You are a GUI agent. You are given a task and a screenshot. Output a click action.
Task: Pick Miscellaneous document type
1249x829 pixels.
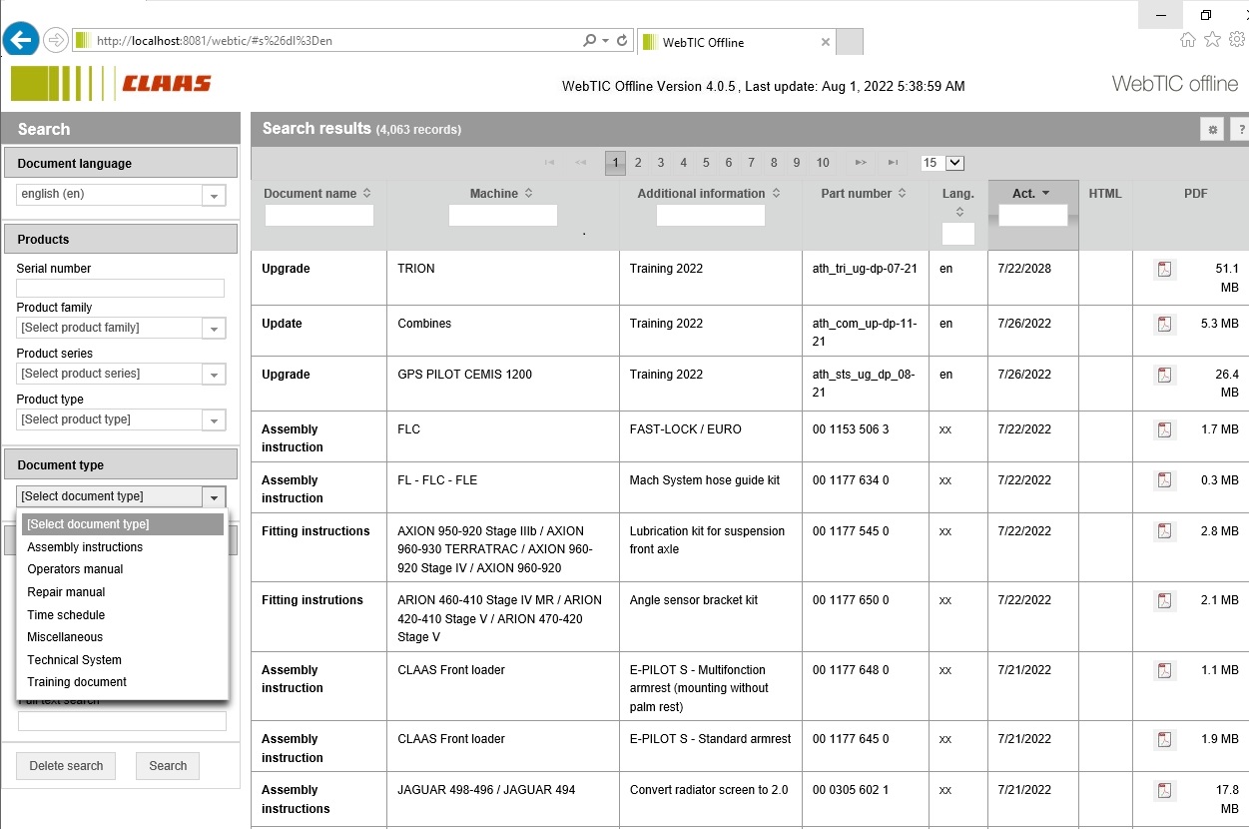[x=123, y=637]
